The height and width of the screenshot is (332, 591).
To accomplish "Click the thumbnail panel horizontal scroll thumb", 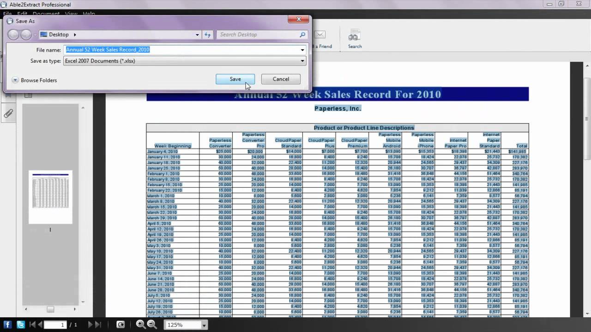I will pos(50,309).
